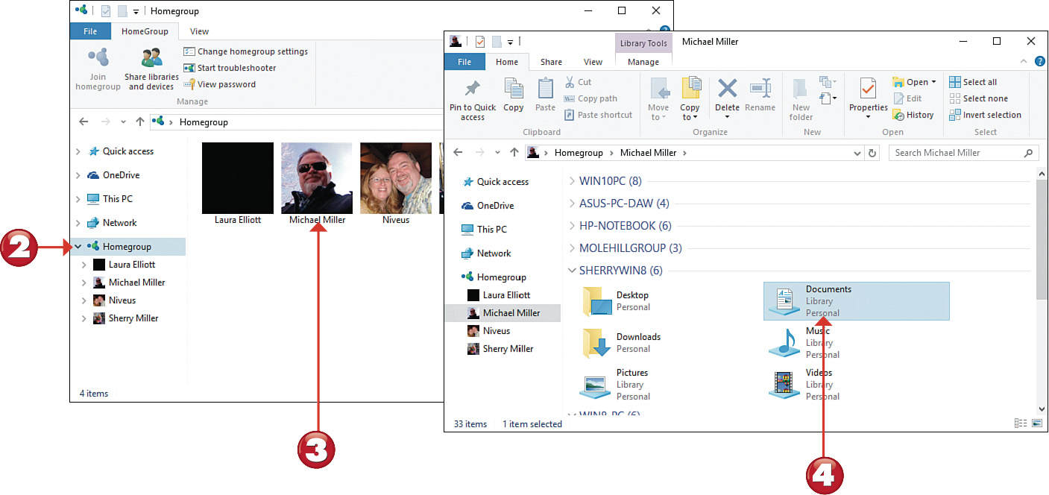Click Select all in Select group
This screenshot has width=1049, height=495.
point(972,82)
